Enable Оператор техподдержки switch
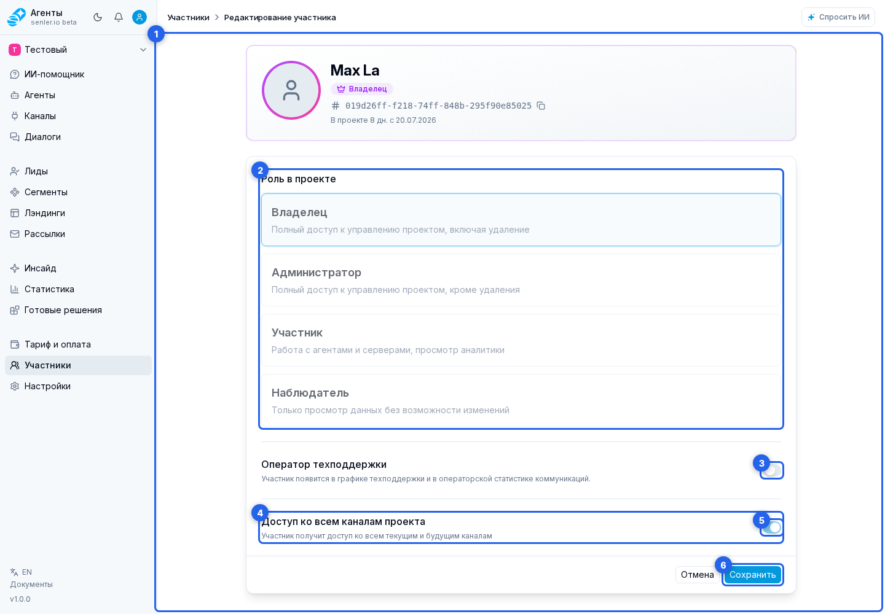This screenshot has height=614, width=885. tap(772, 470)
